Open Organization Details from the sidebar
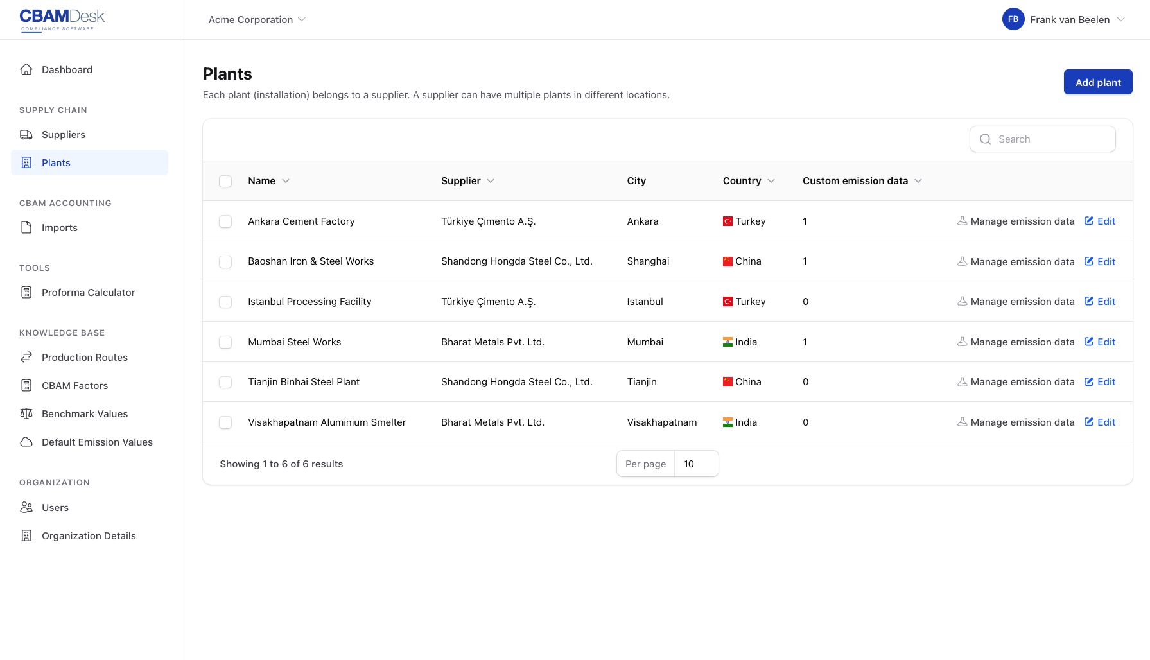The image size is (1150, 660). pos(89,535)
